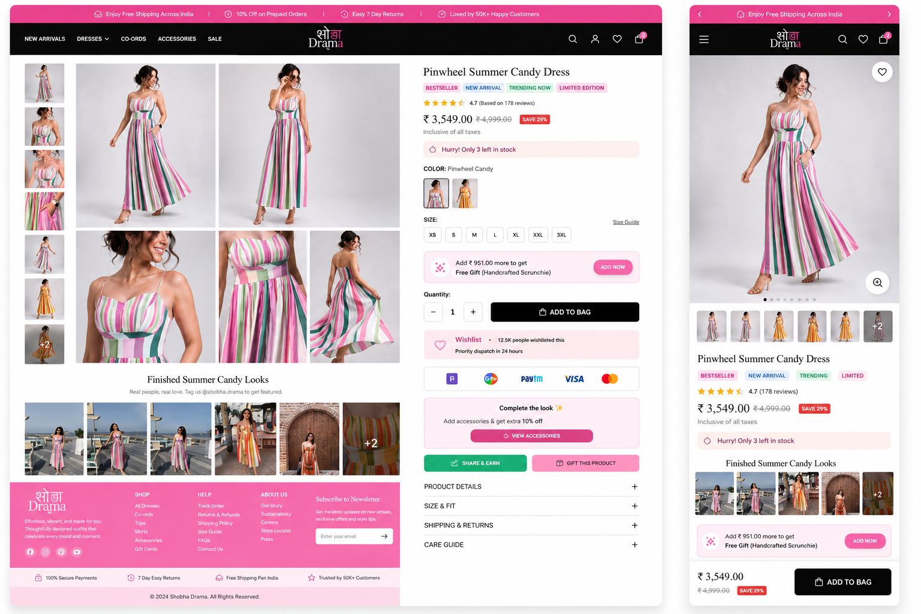921x614 pixels.
Task: Click View Accessories button
Action: pos(532,436)
